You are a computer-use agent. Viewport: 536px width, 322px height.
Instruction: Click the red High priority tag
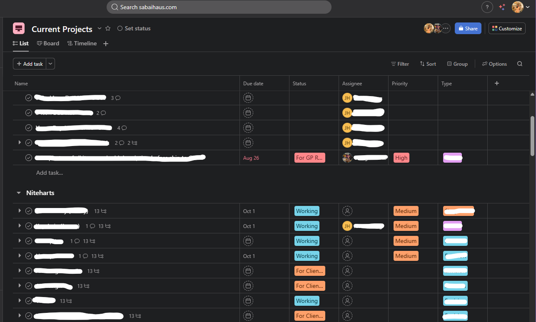401,158
